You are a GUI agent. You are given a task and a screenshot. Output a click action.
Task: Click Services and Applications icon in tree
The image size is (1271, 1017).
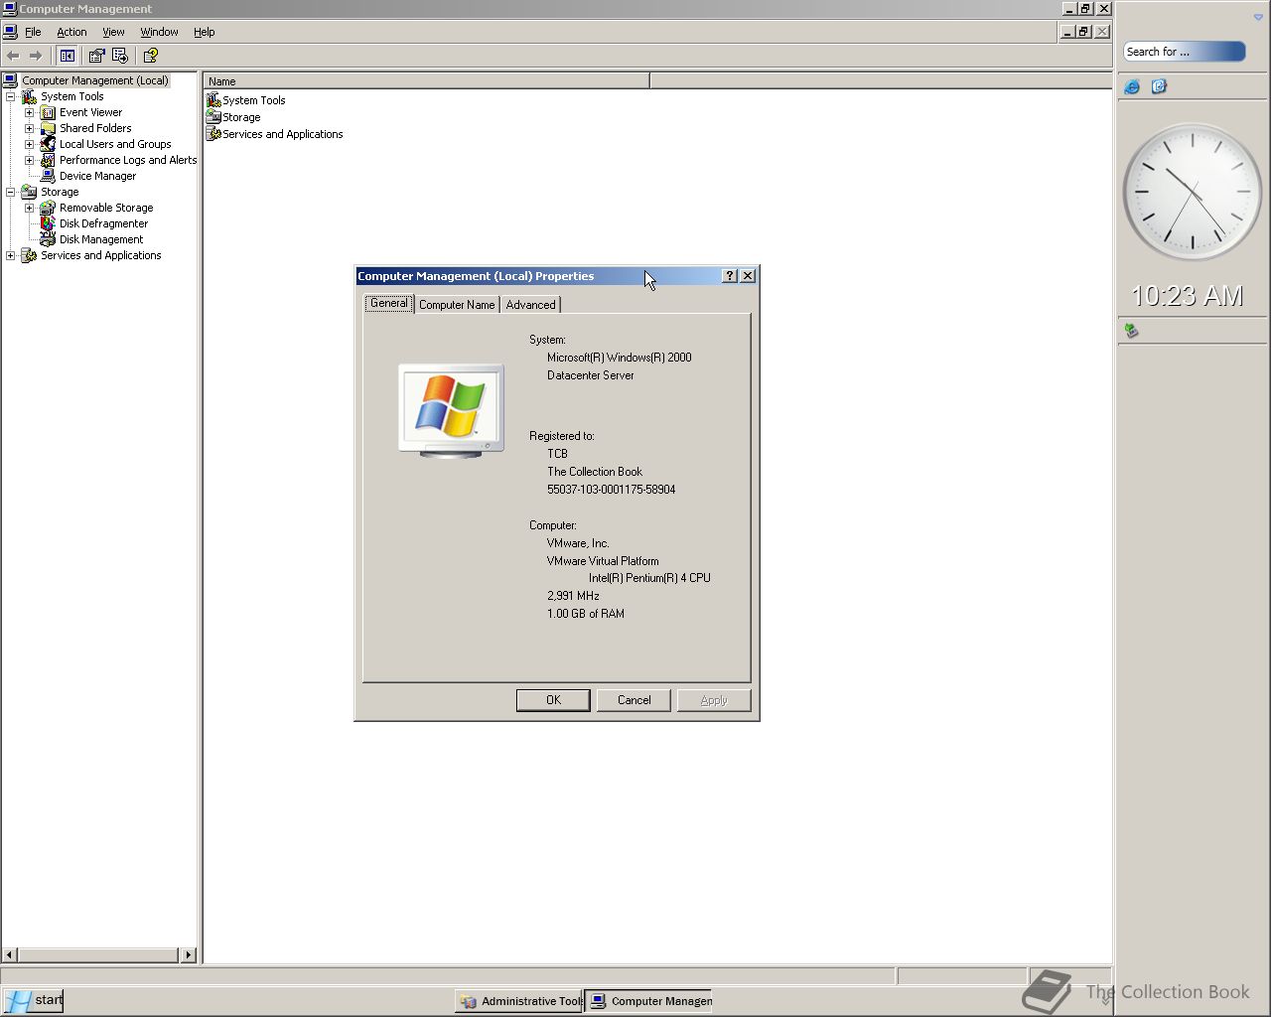(29, 255)
